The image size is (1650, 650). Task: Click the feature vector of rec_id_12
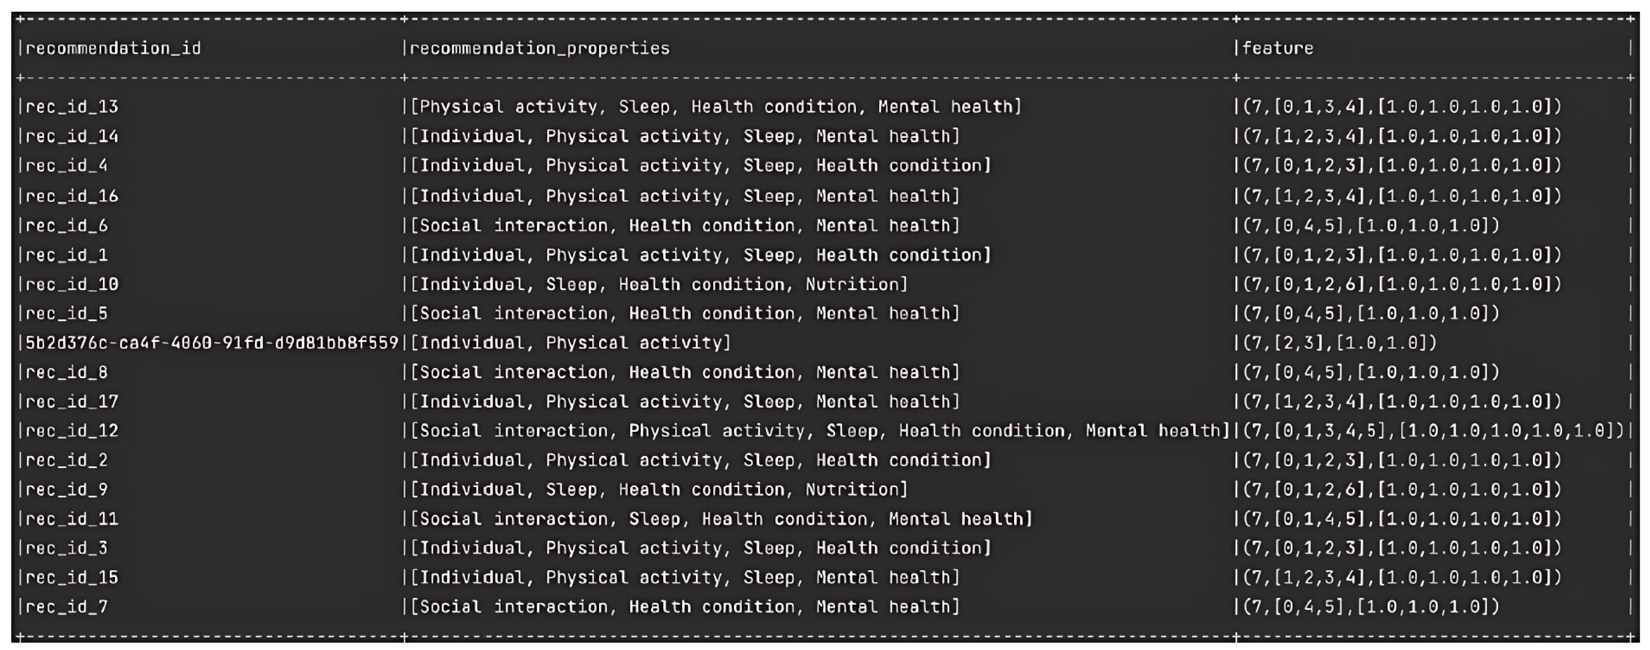point(1434,430)
